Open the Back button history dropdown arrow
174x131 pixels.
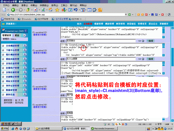pyautogui.click(x=17, y=10)
